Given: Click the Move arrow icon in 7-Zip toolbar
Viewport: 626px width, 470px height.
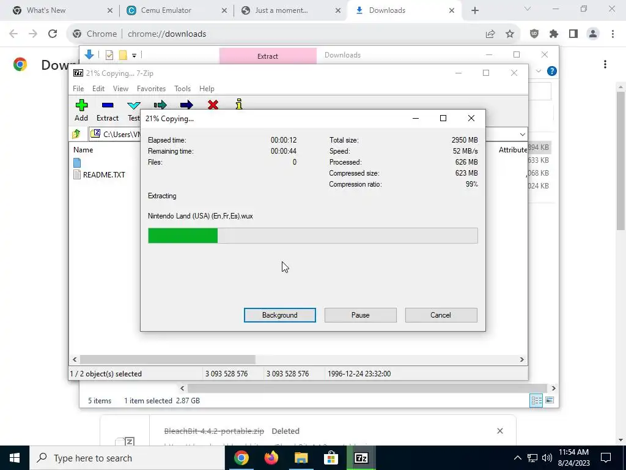Looking at the screenshot, I should click(x=186, y=105).
